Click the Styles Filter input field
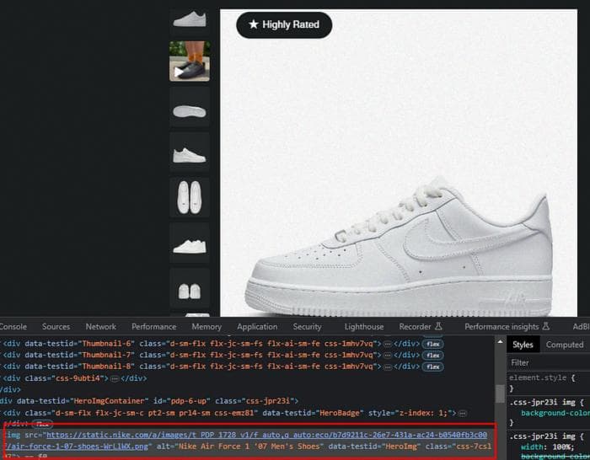This screenshot has width=590, height=460. point(550,362)
